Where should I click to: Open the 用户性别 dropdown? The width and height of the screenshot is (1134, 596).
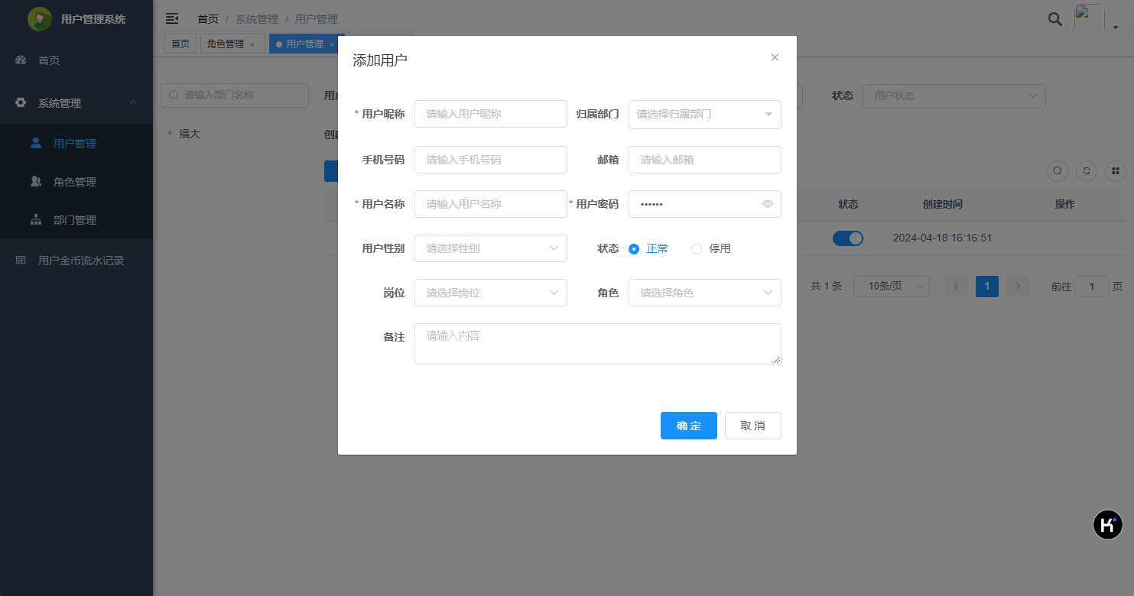pos(491,248)
